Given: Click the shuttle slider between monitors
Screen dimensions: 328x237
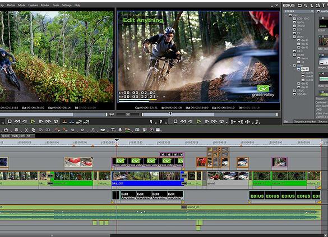Looking at the screenshot, I should click(x=128, y=115).
